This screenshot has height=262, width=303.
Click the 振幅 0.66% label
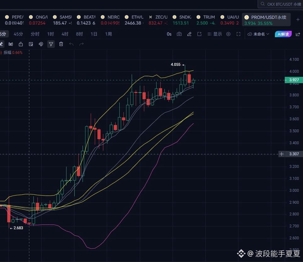point(13,53)
